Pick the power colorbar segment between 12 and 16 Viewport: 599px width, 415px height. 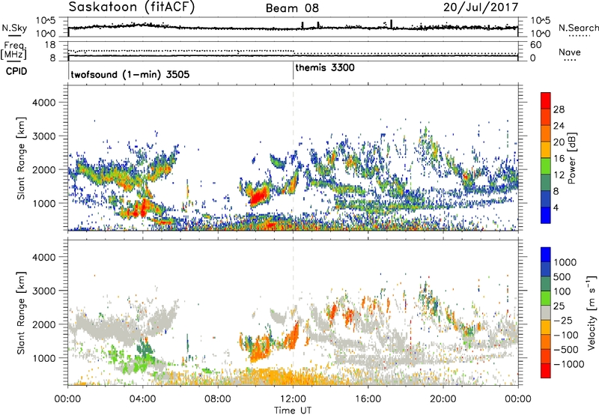tap(546, 166)
